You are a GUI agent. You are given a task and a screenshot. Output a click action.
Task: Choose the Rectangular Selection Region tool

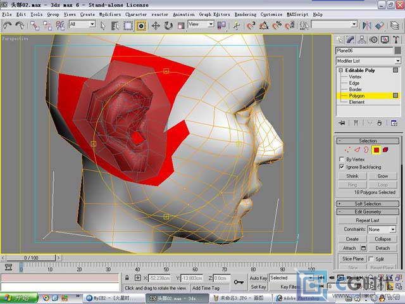pos(128,25)
